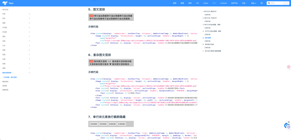Open the 生态 navbar item

(244, 3)
